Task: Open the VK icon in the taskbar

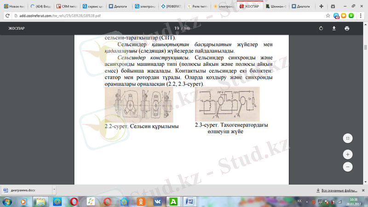Action: pyautogui.click(x=157, y=201)
